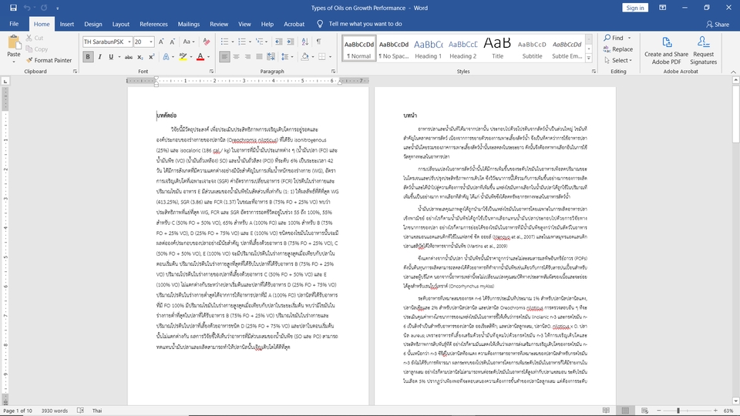Image resolution: width=740 pixels, height=416 pixels.
Task: Apply subscript formatting
Action: tap(140, 57)
